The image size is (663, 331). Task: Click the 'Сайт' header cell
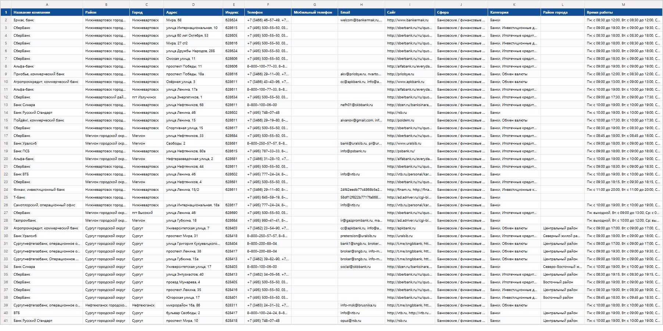pyautogui.click(x=410, y=12)
